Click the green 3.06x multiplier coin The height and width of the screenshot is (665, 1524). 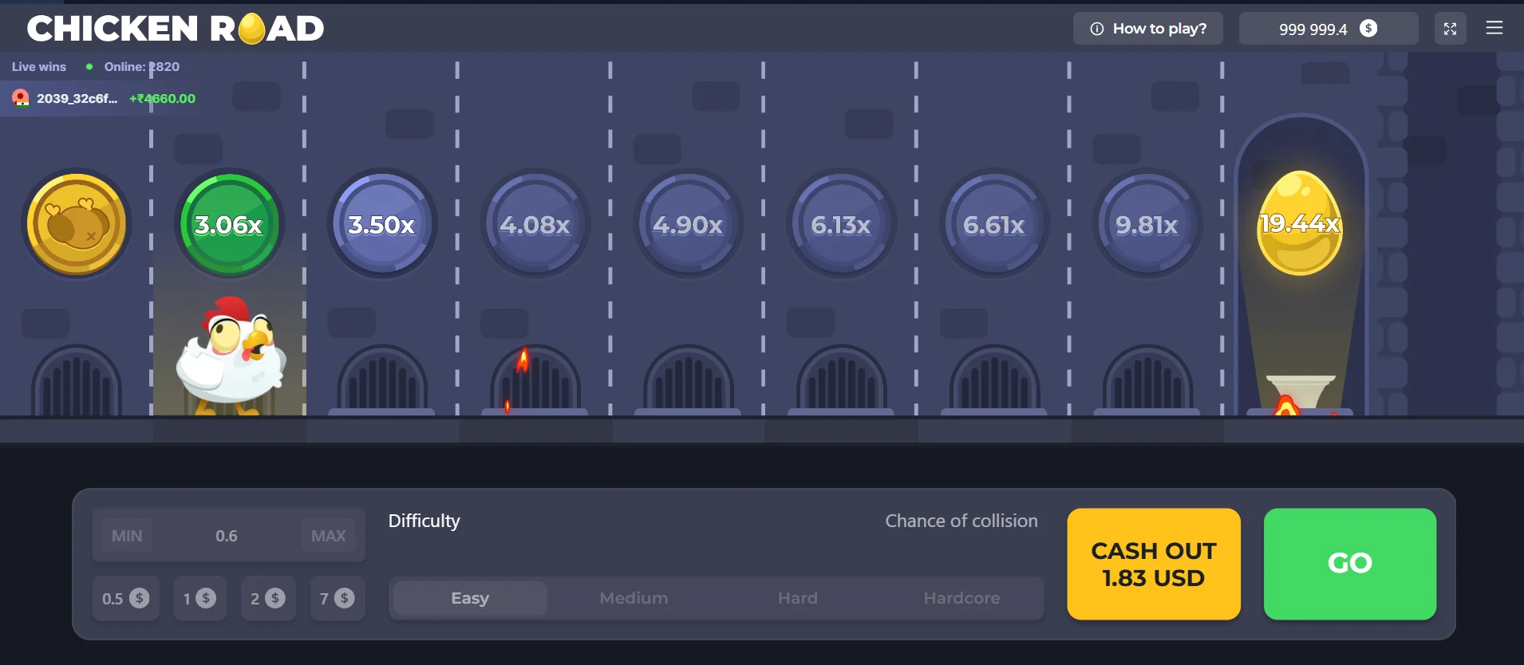(x=229, y=224)
